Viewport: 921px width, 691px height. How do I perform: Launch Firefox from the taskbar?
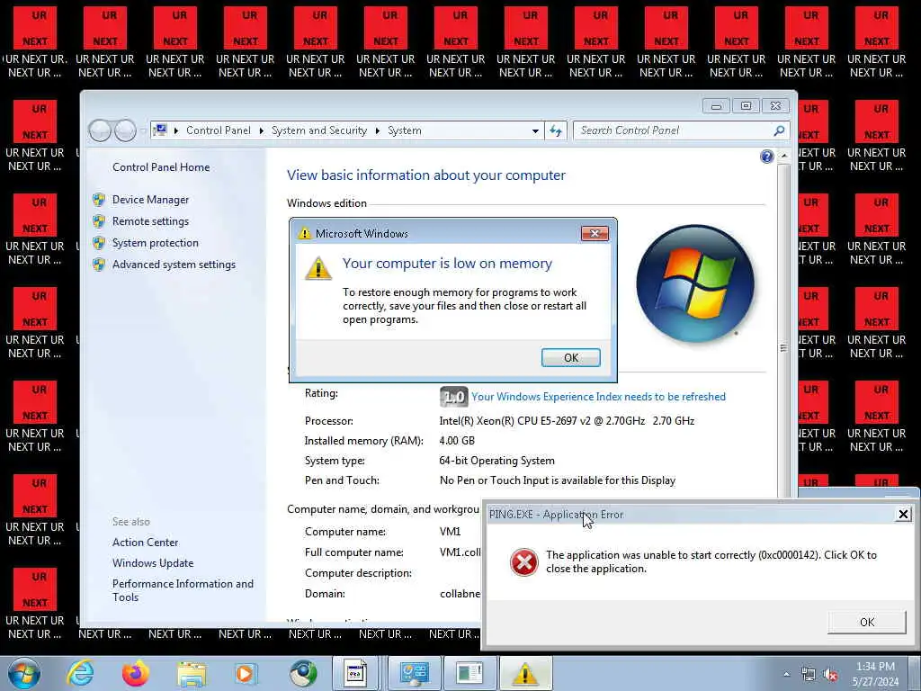pyautogui.click(x=136, y=673)
